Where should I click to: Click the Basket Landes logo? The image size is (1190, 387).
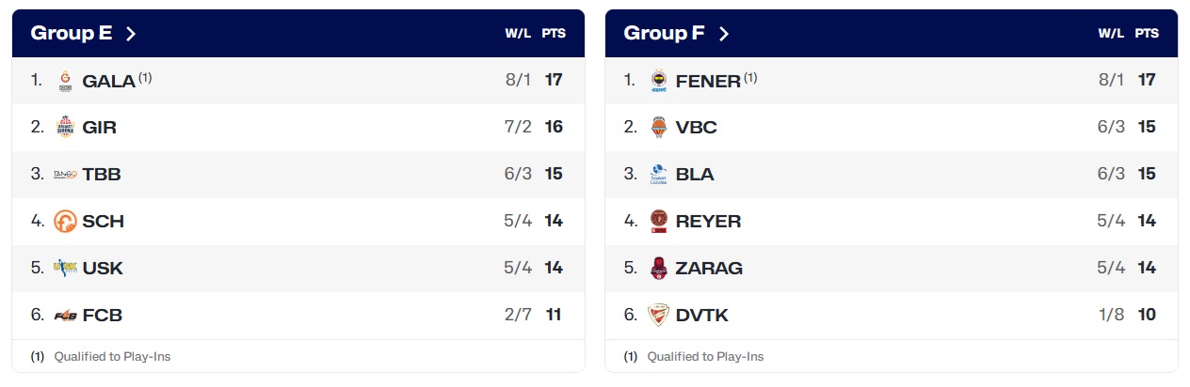coord(659,175)
